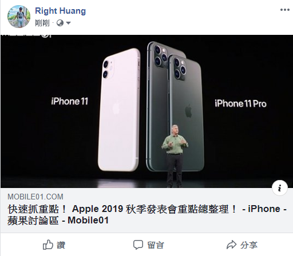
Task: Open the three-dot post options menu
Action: 285,10
